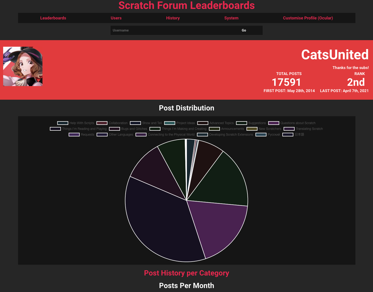Screen dimensions: 373x292
Task: Toggle Advanced Topics legend swatch
Action: (203, 123)
